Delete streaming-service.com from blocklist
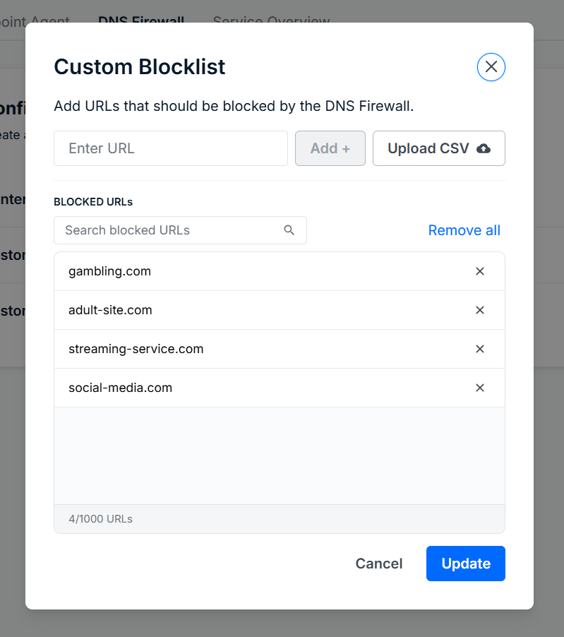The height and width of the screenshot is (637, 564). click(x=479, y=349)
